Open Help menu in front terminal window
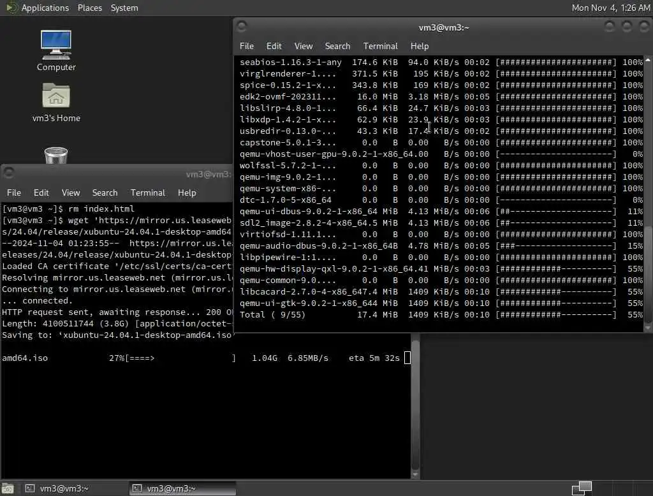 420,47
